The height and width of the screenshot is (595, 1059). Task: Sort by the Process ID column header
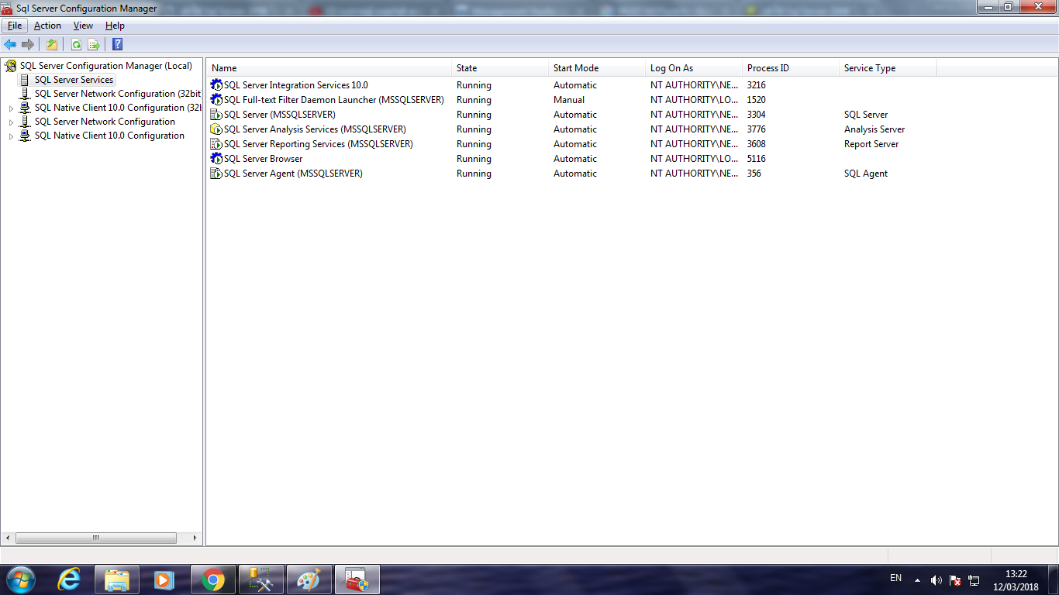[x=791, y=68]
